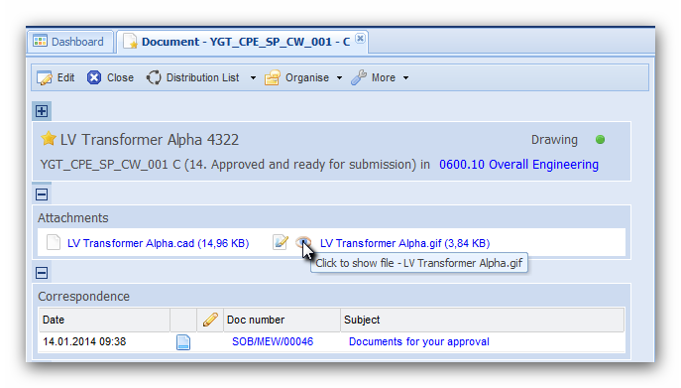Image resolution: width=681 pixels, height=388 pixels.
Task: Click the edit icon next to LV Transformer Alpha.gif
Action: 281,242
